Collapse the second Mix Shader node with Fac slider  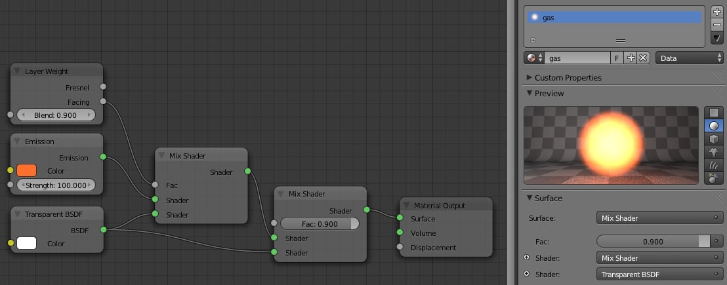pyautogui.click(x=281, y=194)
